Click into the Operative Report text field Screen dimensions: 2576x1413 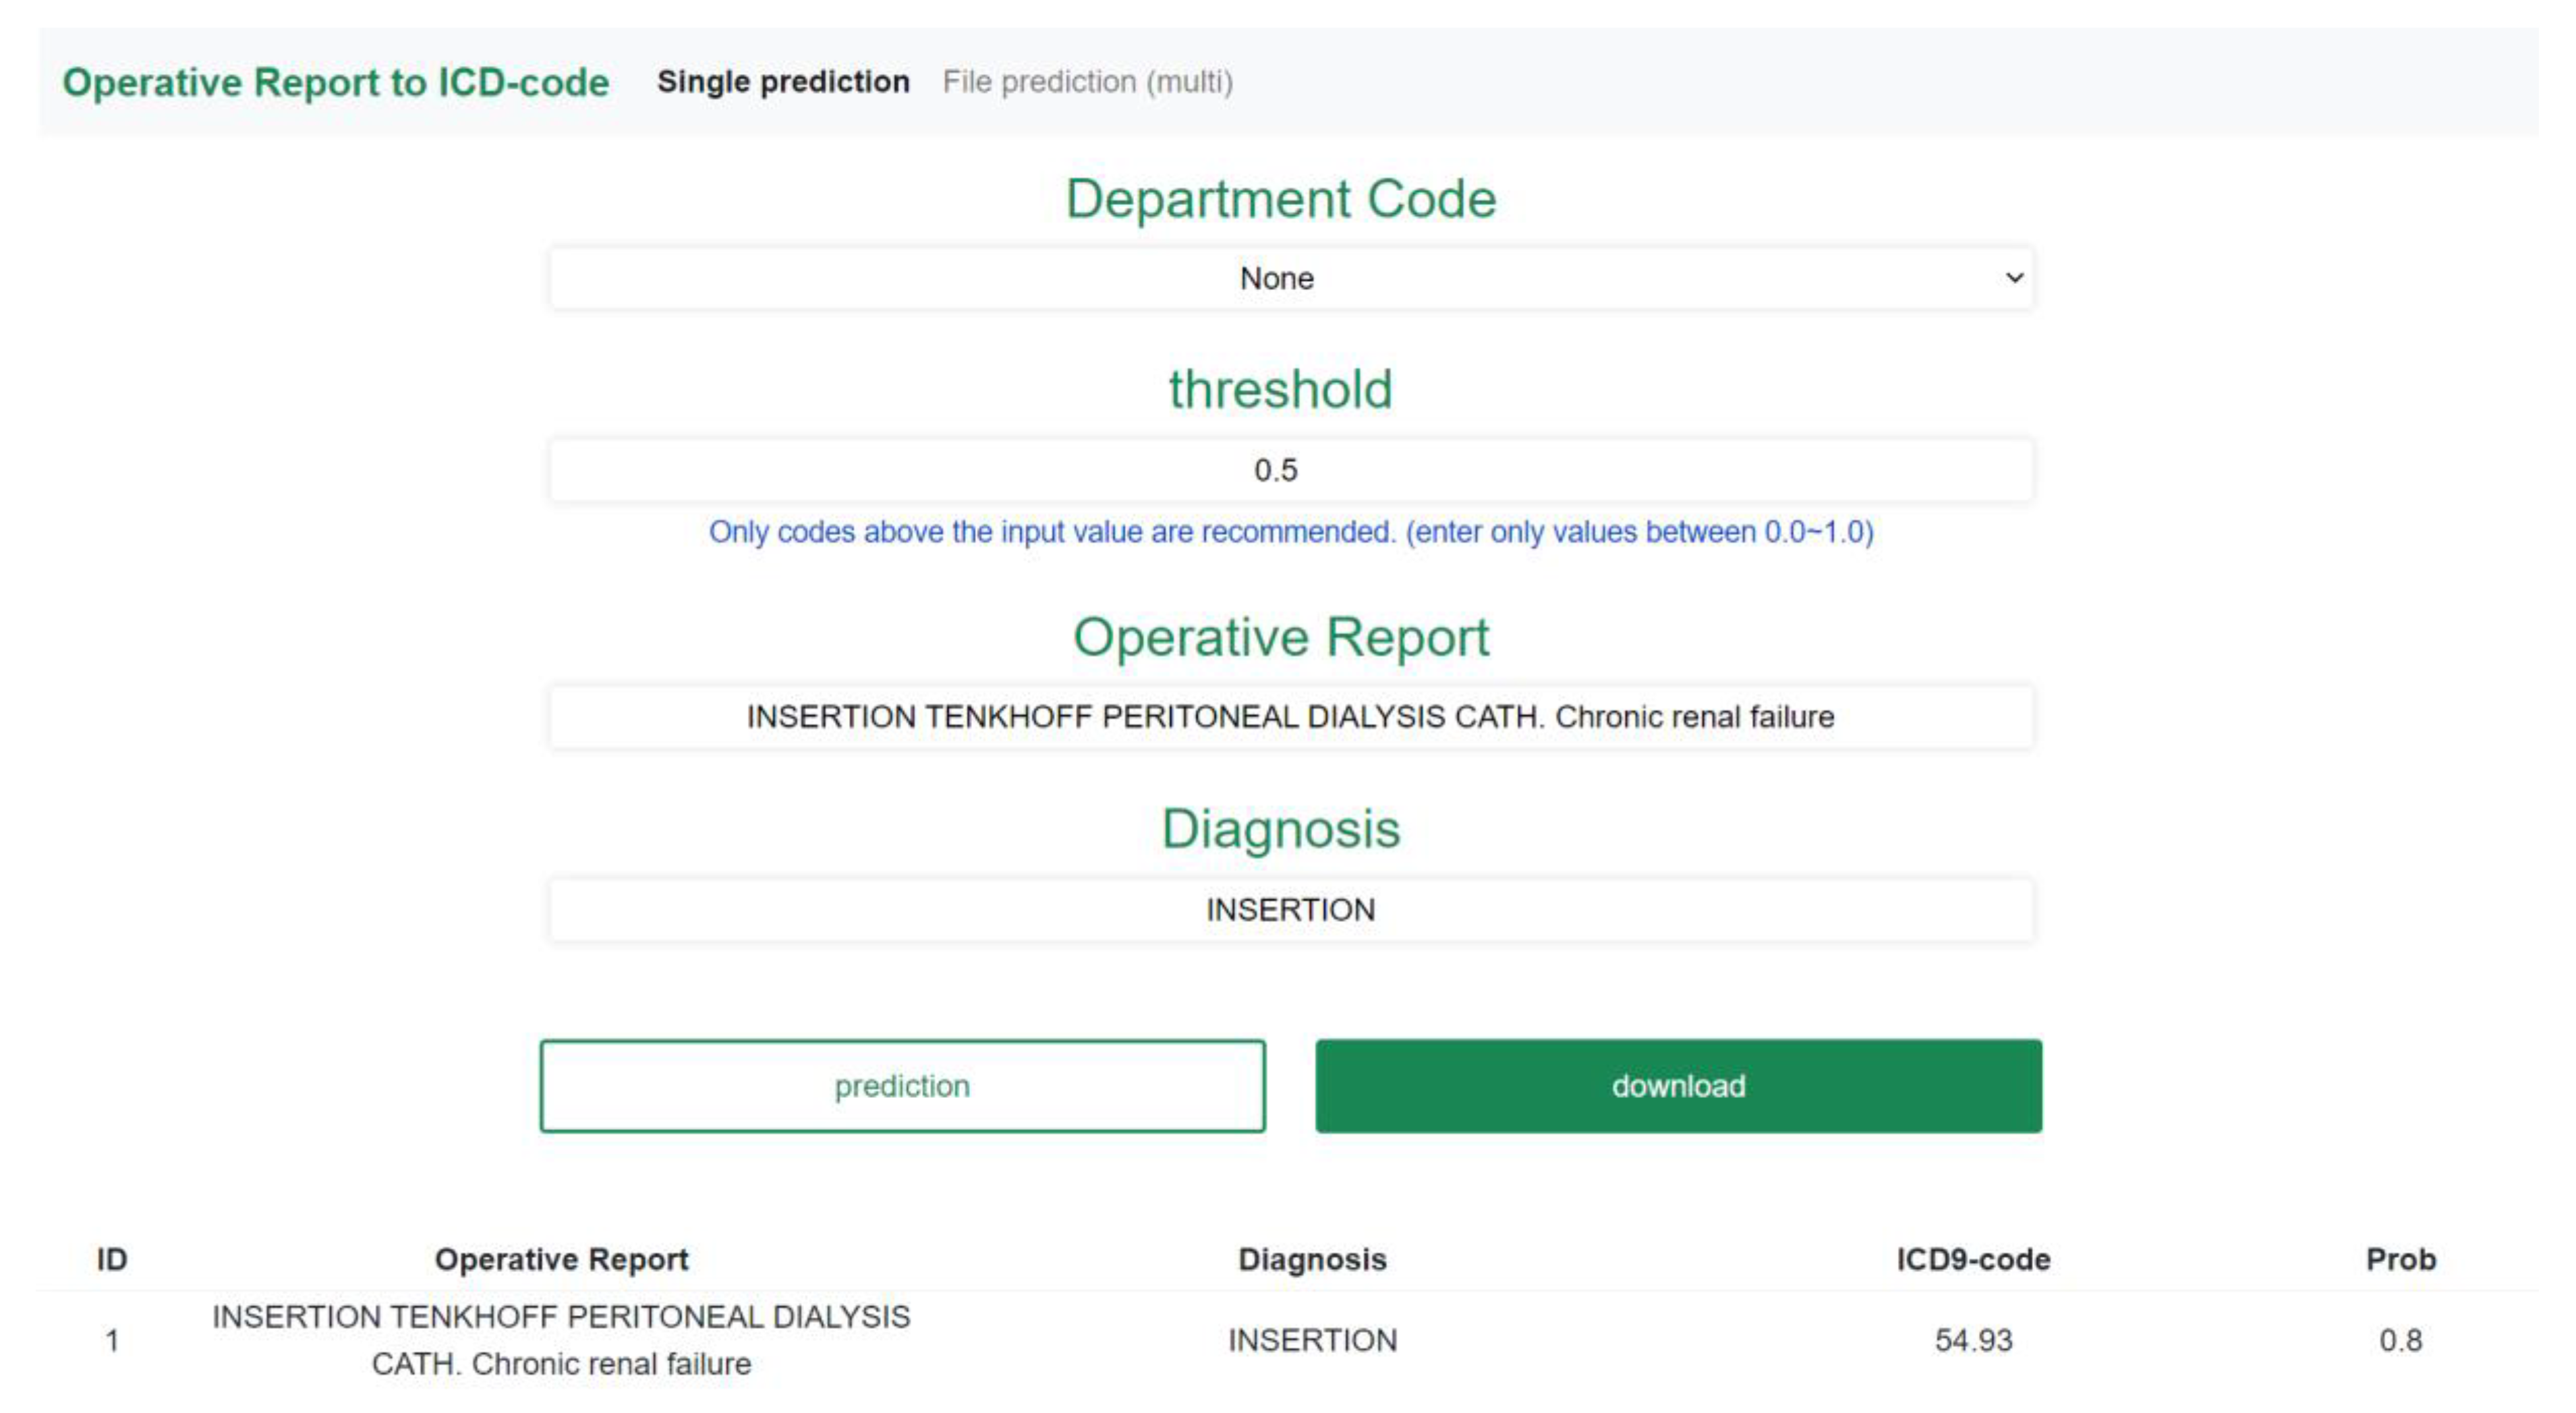(1290, 717)
